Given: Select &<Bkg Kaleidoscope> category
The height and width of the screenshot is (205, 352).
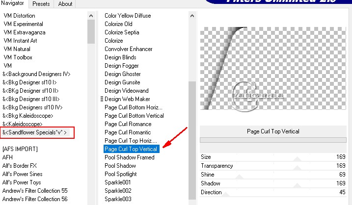Looking at the screenshot, I should pyautogui.click(x=28, y=116).
